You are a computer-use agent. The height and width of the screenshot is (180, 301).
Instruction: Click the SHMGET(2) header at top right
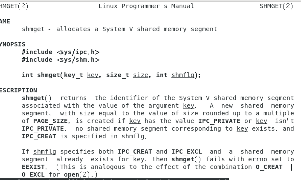coord(276,6)
